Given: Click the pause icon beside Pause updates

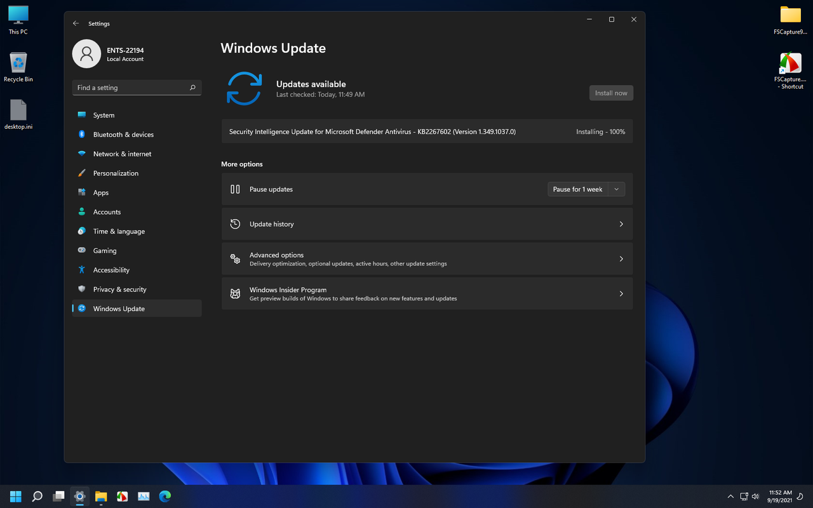Looking at the screenshot, I should [235, 189].
